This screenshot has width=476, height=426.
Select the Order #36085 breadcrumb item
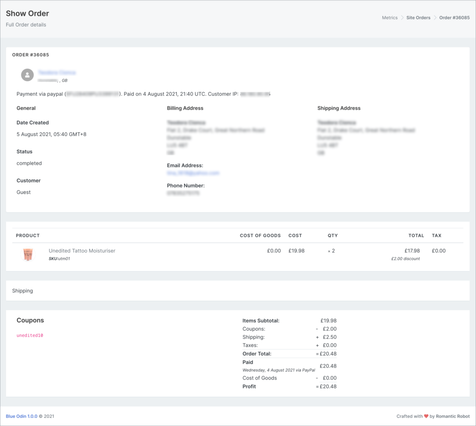(454, 18)
